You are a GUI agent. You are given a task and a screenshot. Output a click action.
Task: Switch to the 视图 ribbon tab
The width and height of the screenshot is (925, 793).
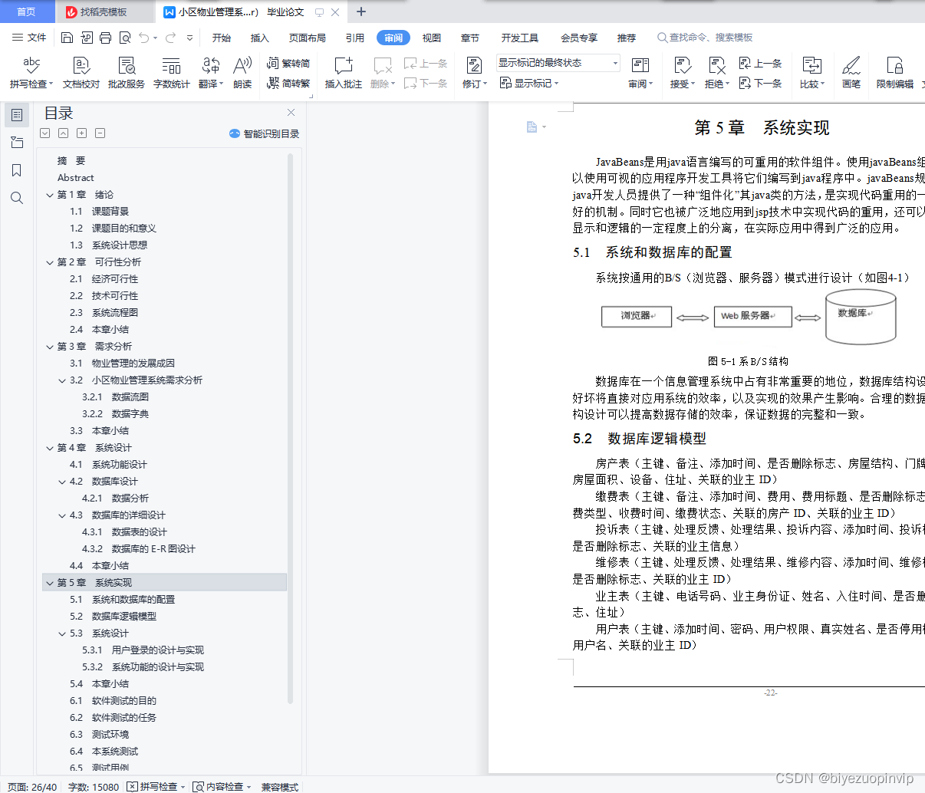click(x=432, y=38)
